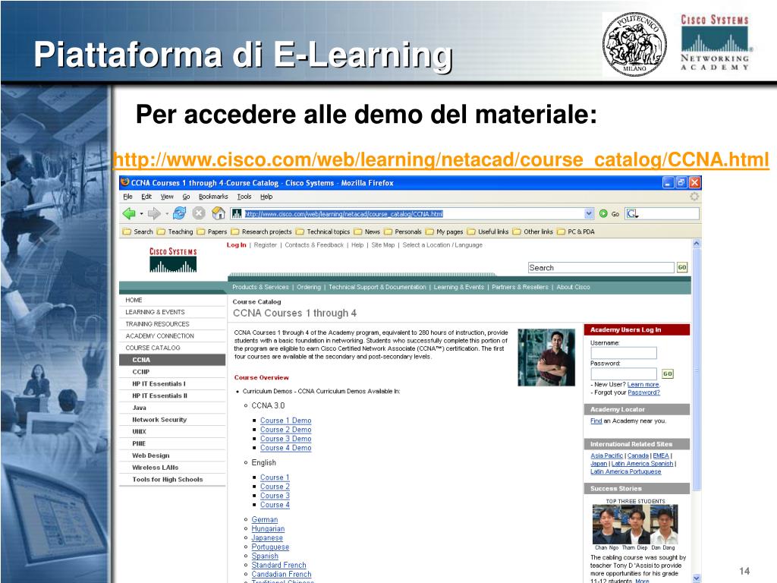Click the page scrollbar up arrow
Screen dimensions: 777x583
(697, 244)
